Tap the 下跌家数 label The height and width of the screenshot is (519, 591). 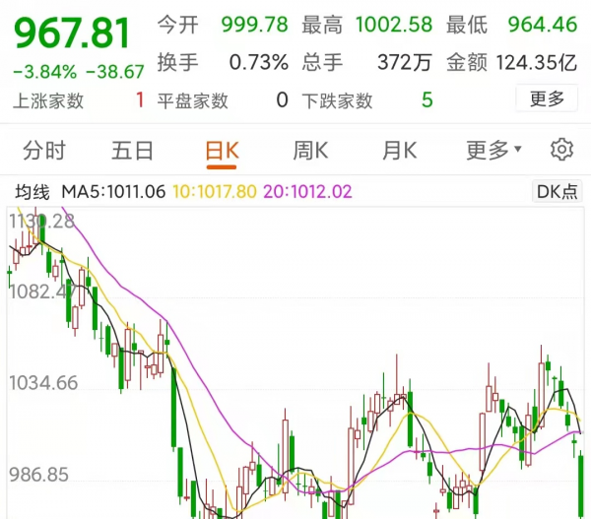[x=337, y=101]
